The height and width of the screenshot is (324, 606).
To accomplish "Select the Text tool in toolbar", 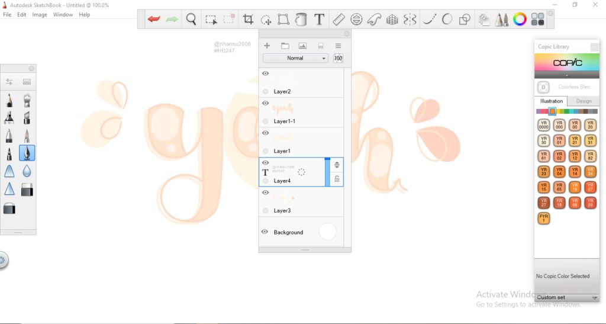I will pyautogui.click(x=319, y=19).
